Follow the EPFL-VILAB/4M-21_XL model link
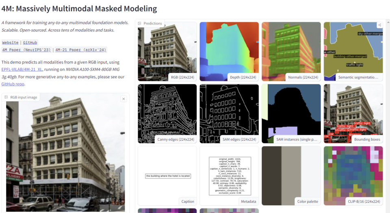The image size is (390, 213). point(22,70)
